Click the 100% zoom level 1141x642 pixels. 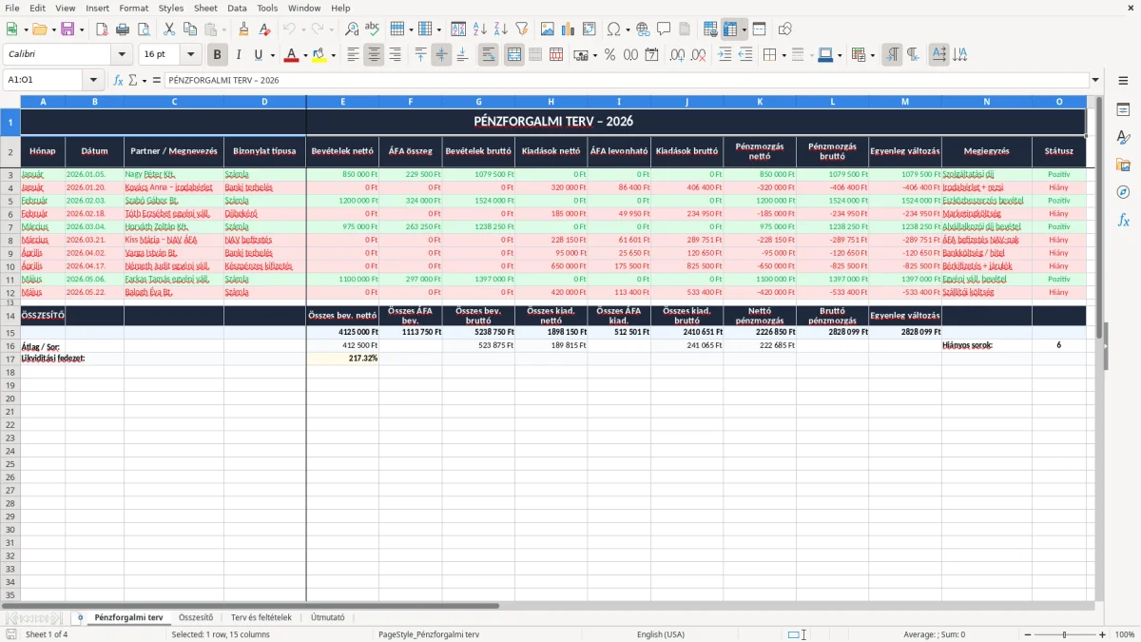coord(1124,634)
